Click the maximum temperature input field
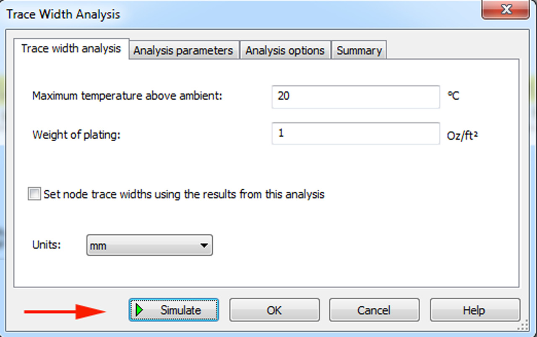 pos(355,96)
